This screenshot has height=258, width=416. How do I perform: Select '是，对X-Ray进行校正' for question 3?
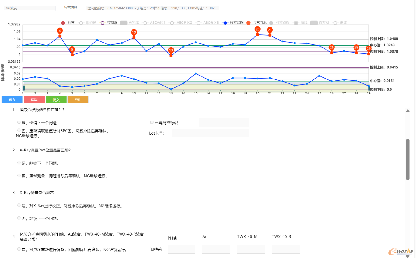click(19, 205)
